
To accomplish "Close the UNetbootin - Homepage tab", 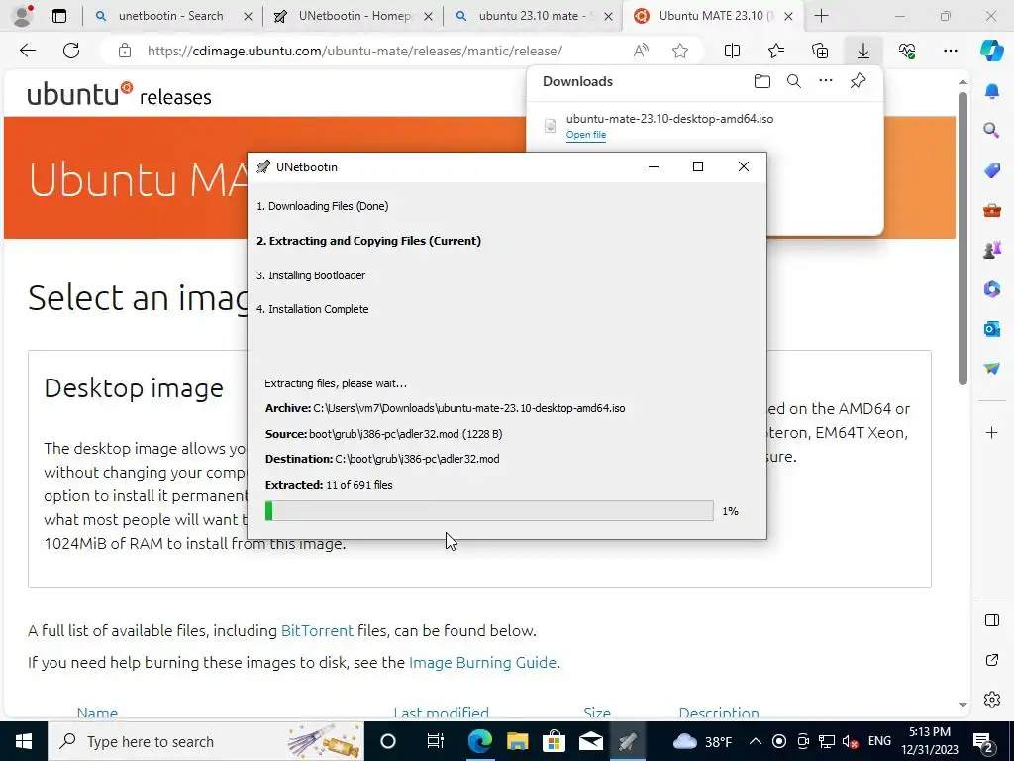I will pos(428,16).
